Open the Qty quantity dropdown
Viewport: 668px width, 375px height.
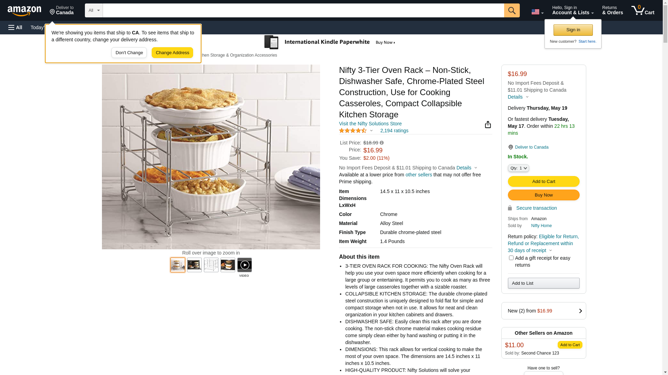(518, 168)
